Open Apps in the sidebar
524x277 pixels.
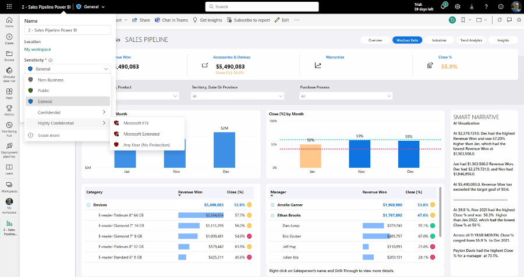[x=9, y=94]
